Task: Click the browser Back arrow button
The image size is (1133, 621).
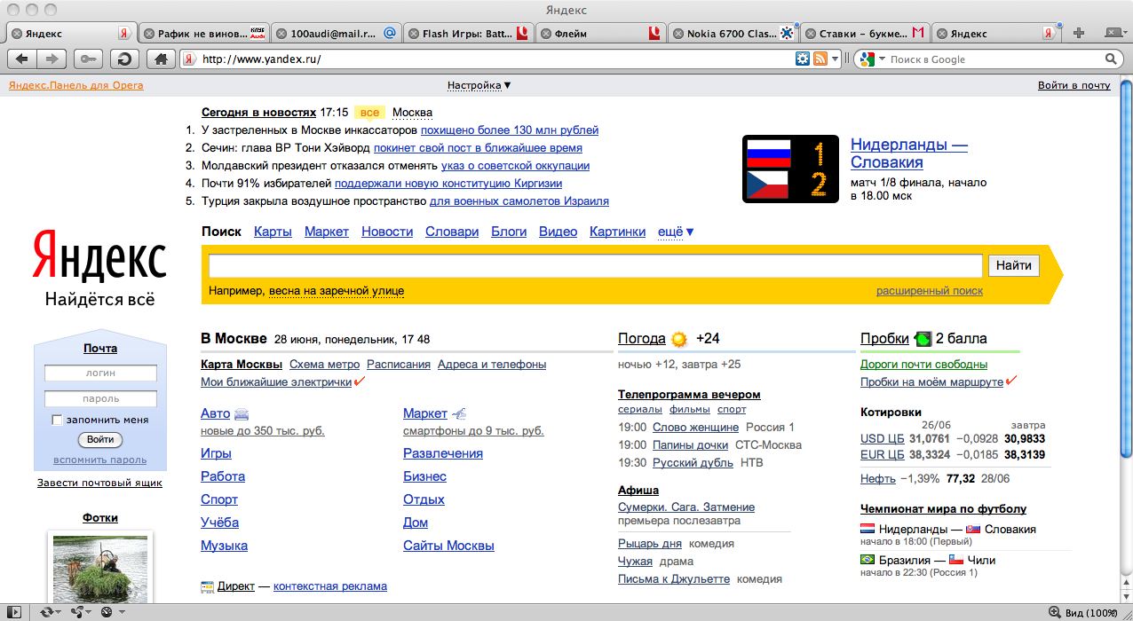Action: click(22, 59)
